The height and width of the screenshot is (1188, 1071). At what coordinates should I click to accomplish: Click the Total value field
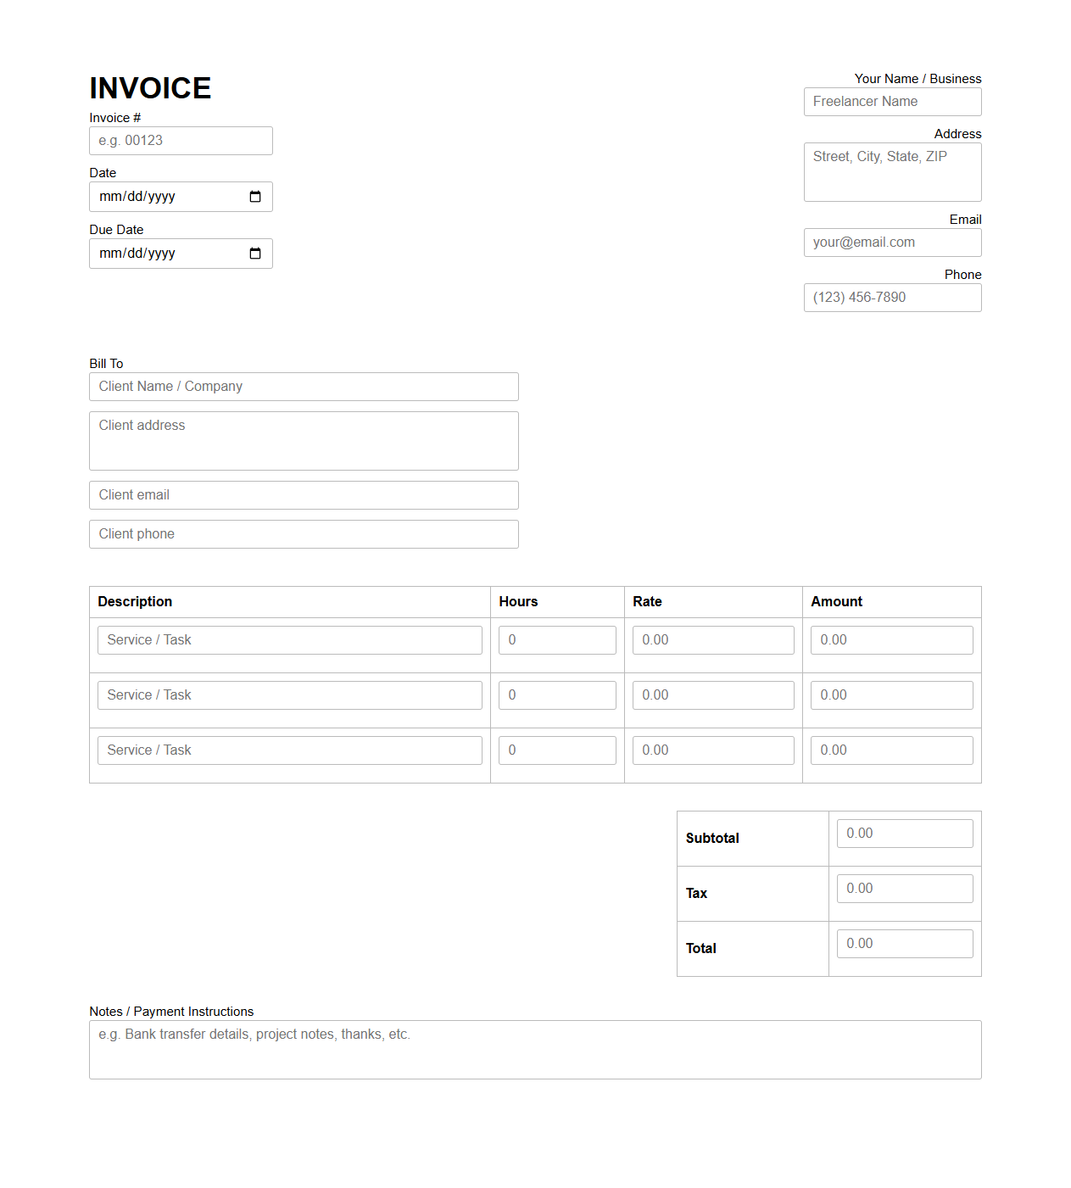(x=904, y=943)
